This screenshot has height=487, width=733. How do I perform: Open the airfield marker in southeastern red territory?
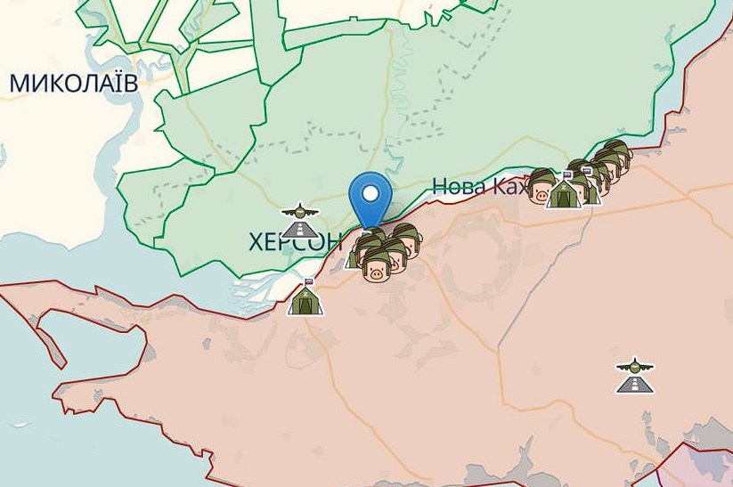pos(635,376)
